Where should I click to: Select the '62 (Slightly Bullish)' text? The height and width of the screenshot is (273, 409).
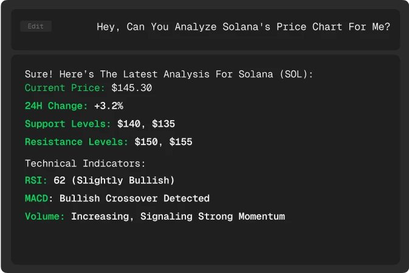point(114,180)
